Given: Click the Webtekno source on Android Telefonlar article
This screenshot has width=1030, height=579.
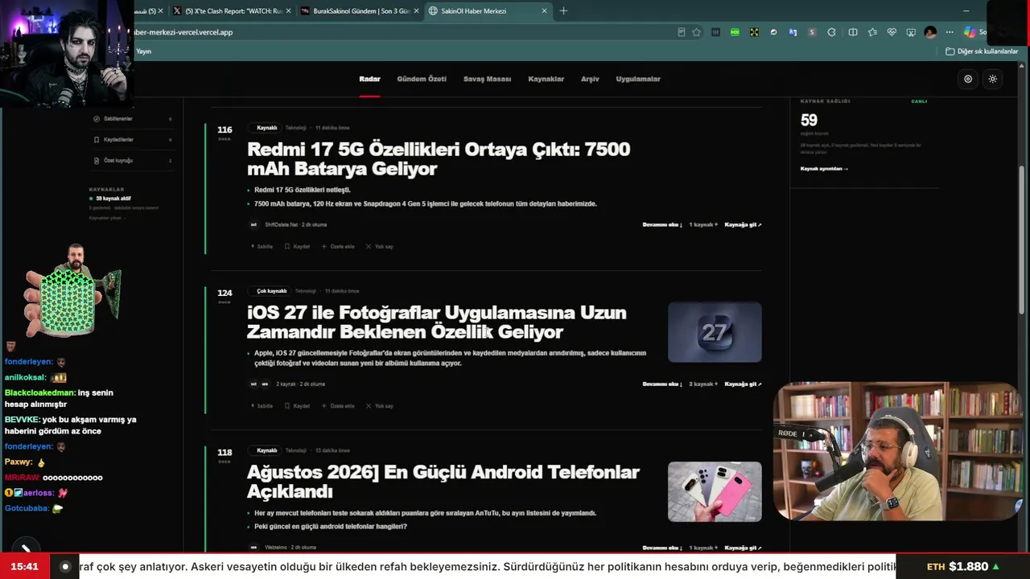Looking at the screenshot, I should coord(275,548).
